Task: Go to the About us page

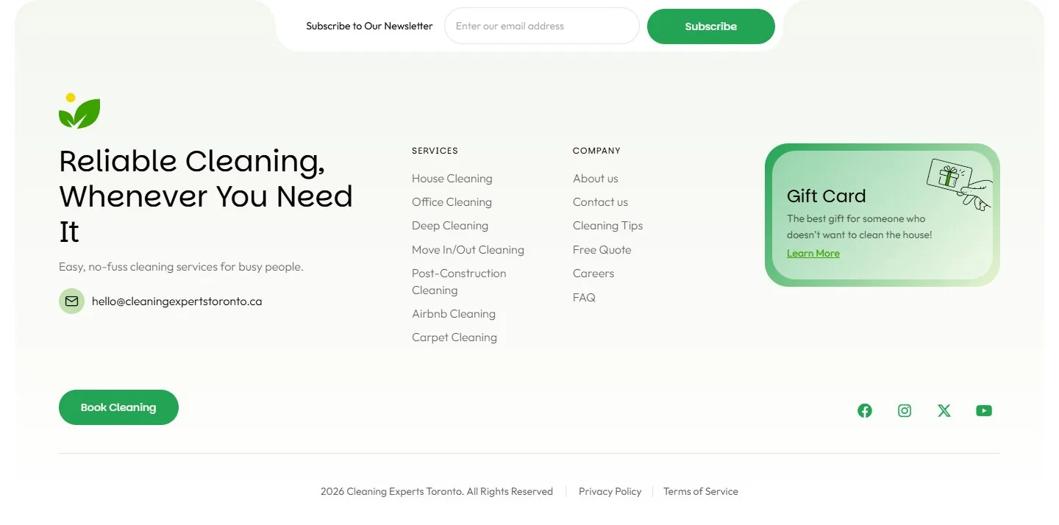Action: [596, 179]
